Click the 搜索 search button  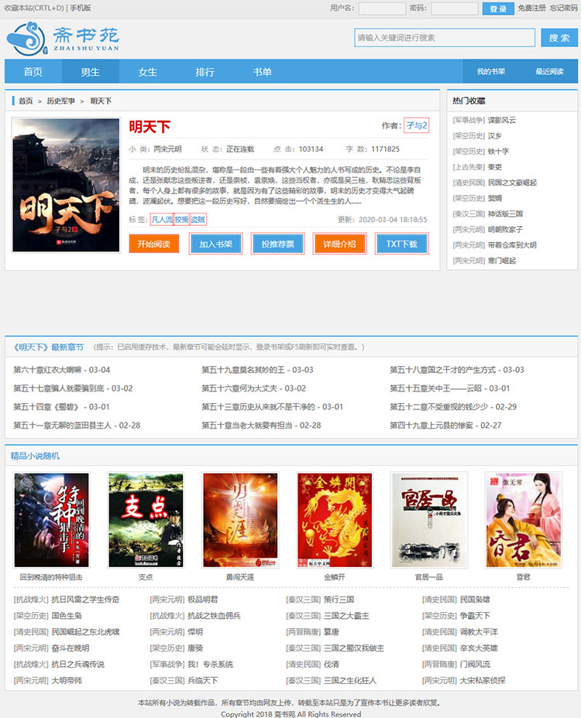(x=559, y=38)
